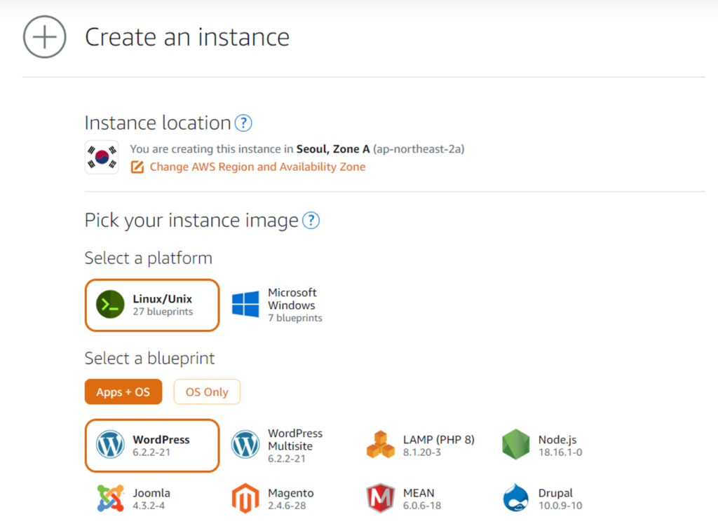This screenshot has height=526, width=718.
Task: Click the plus circle icon beside Create an instance
Action: point(44,37)
